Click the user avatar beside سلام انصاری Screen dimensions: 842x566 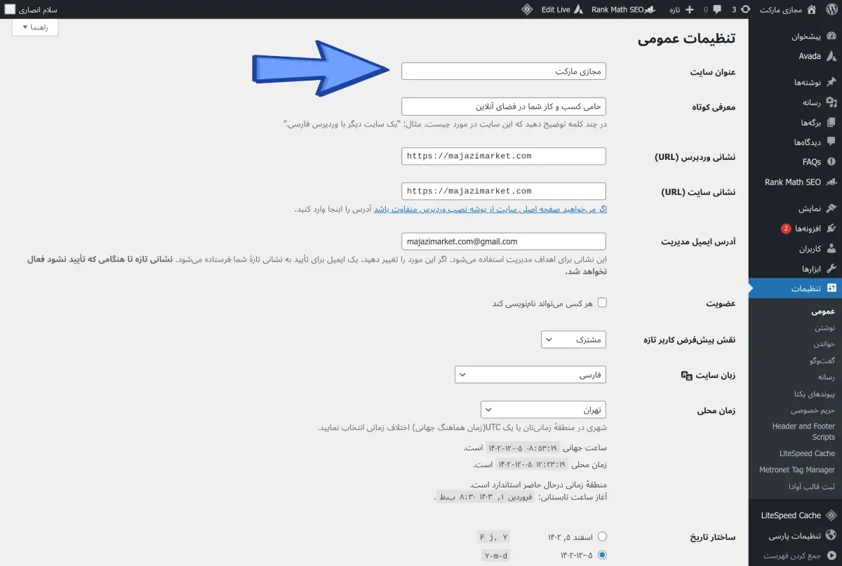(10, 10)
